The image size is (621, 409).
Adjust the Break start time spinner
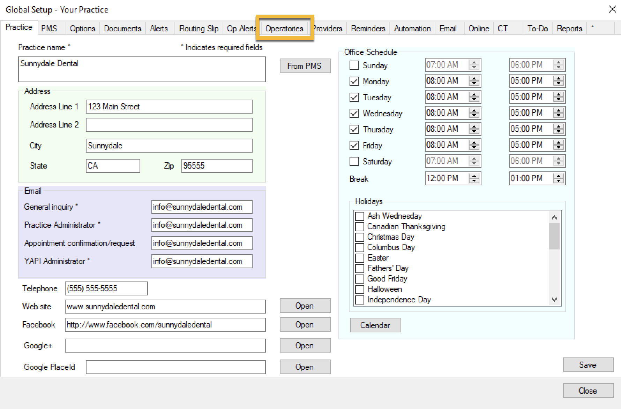tap(474, 178)
